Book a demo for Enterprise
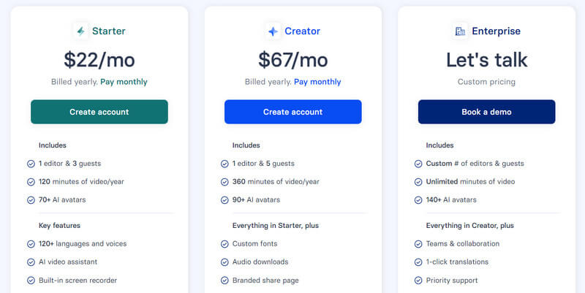 click(486, 112)
